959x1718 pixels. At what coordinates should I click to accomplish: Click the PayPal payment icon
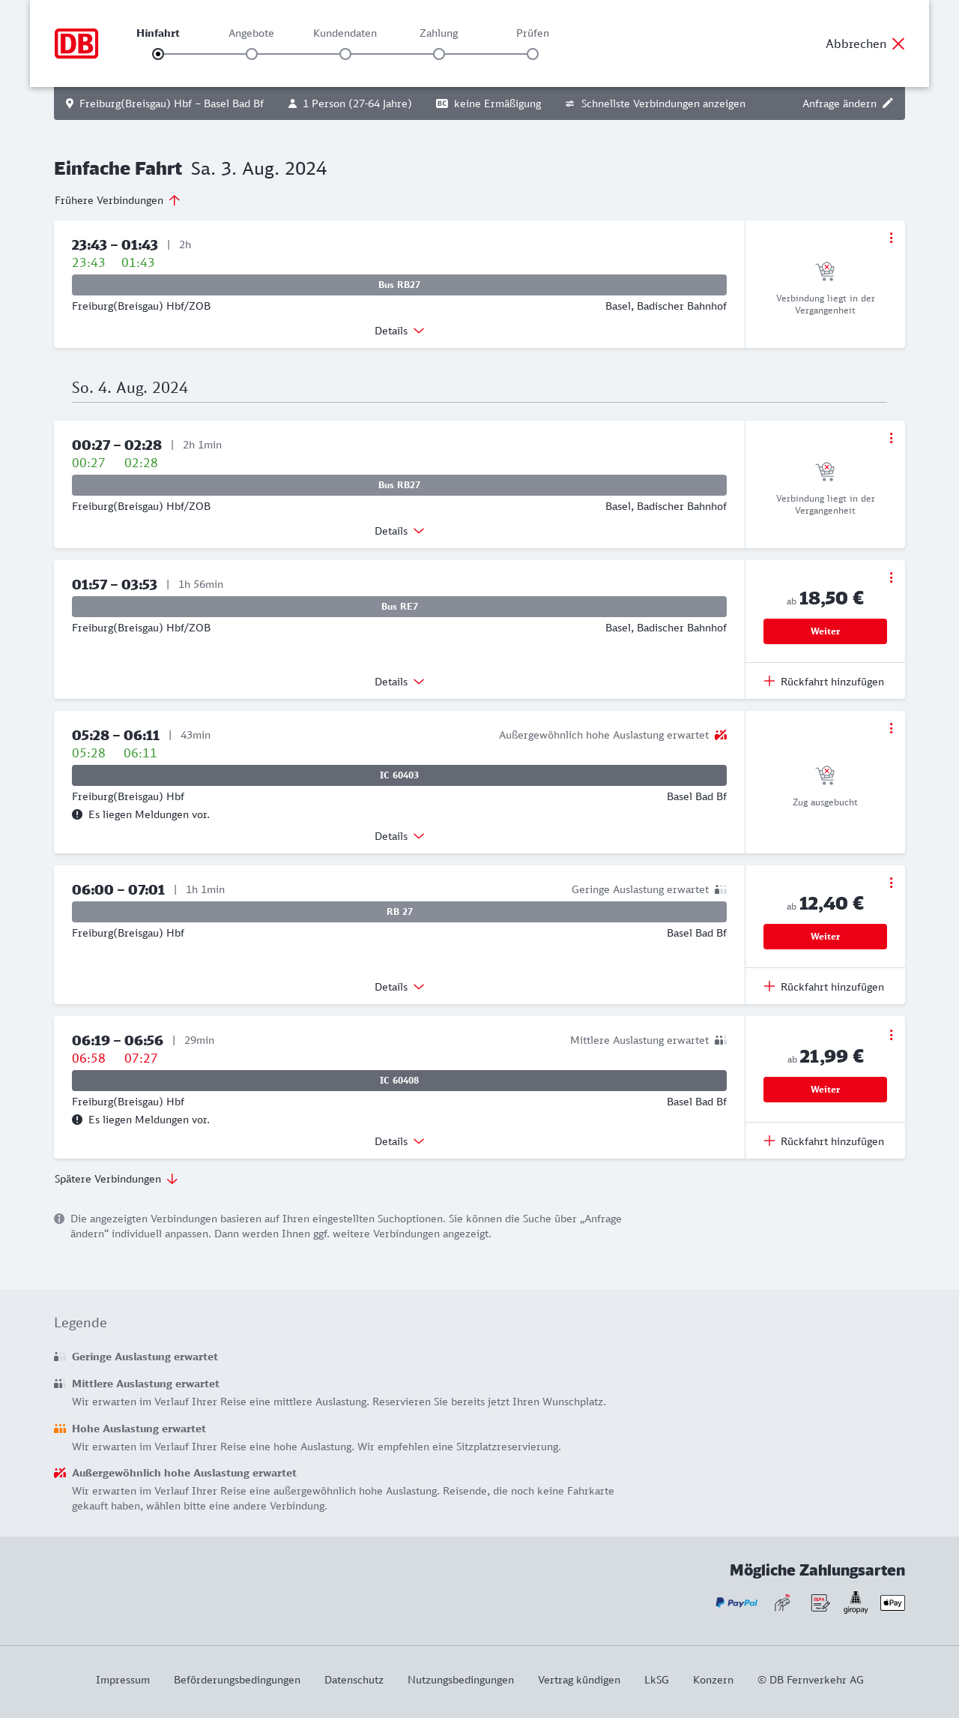[736, 1603]
